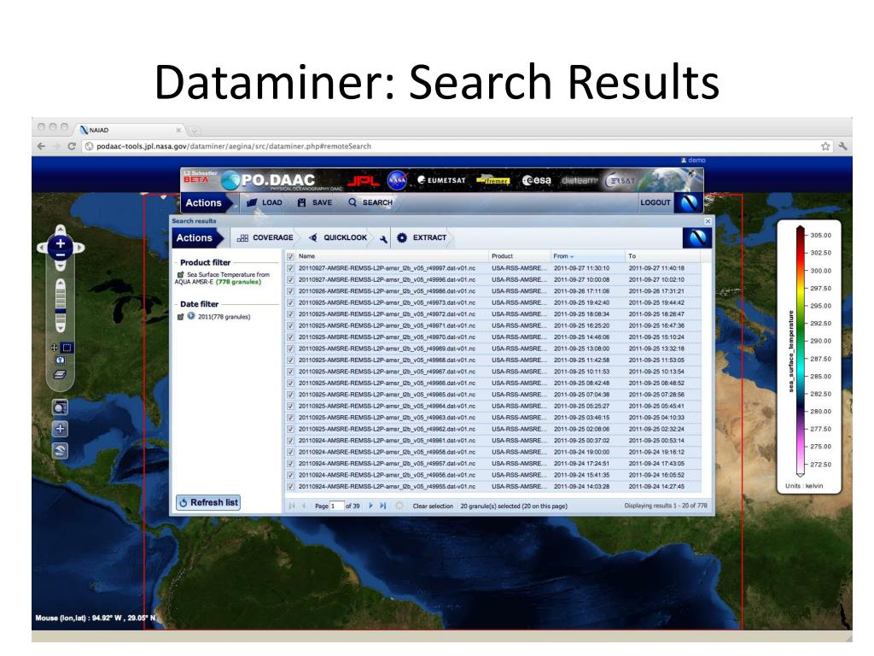
Task: Jump to last results page
Action: pos(383,506)
